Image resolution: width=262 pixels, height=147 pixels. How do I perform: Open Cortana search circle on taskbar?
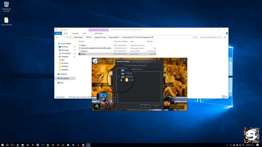pos(7,145)
